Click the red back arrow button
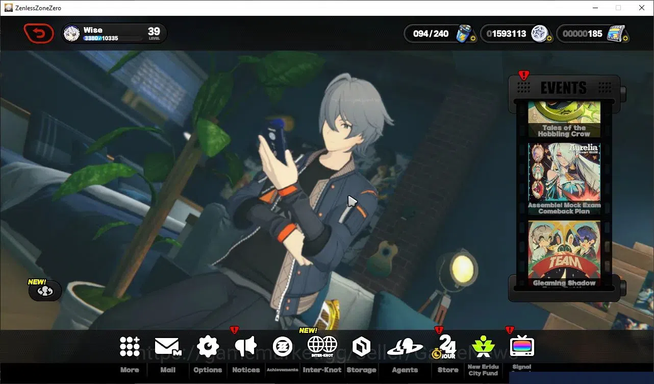 click(x=39, y=34)
